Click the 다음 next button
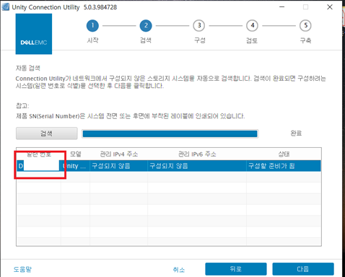The image size is (345, 277). point(303,269)
